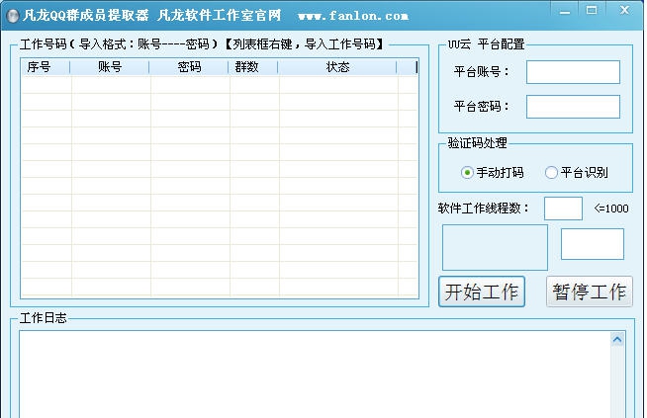Click the 平台账号 label
The height and width of the screenshot is (418, 647).
pyautogui.click(x=481, y=72)
